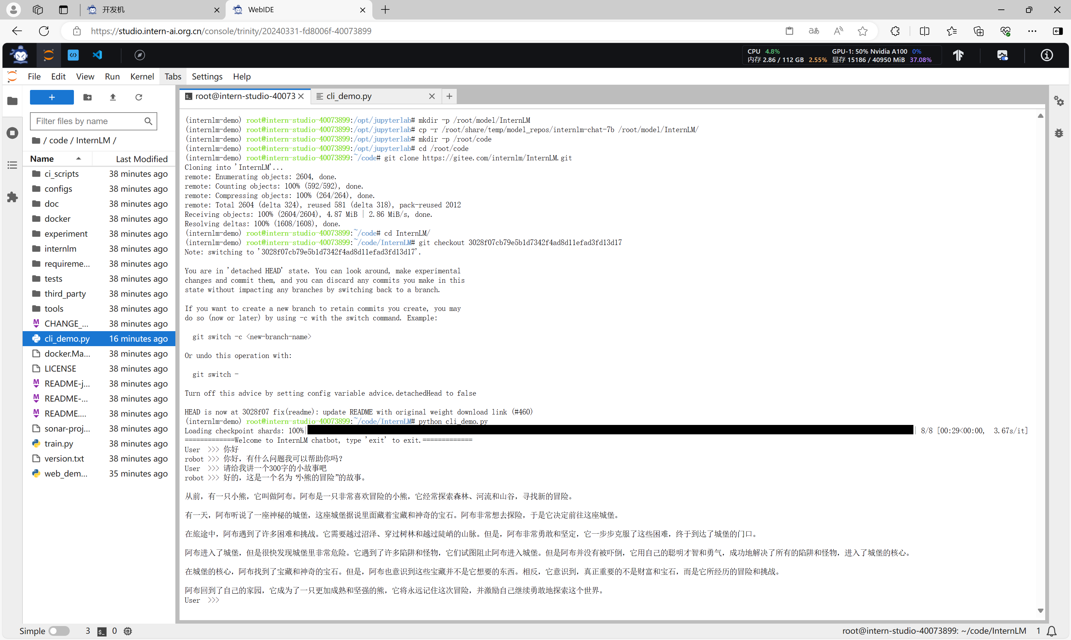
Task: Open the Tabs menu
Action: click(x=173, y=76)
